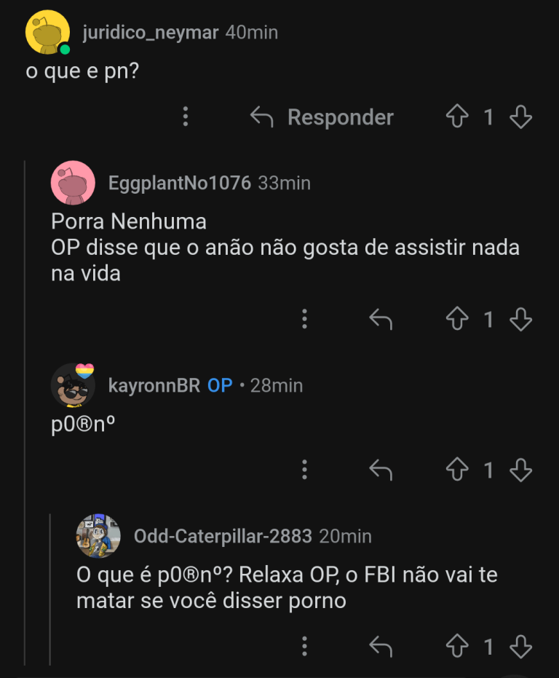This screenshot has width=559, height=678.
Task: Upvote juridico_neymar's comment
Action: (457, 117)
